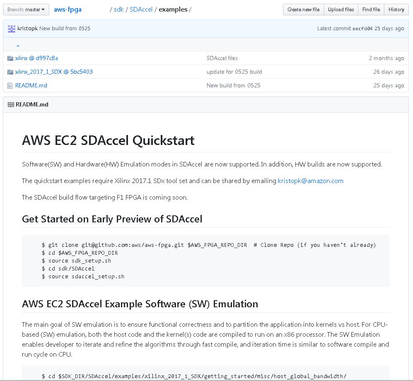The image size is (413, 381).
Task: View commit History
Action: coord(396,10)
